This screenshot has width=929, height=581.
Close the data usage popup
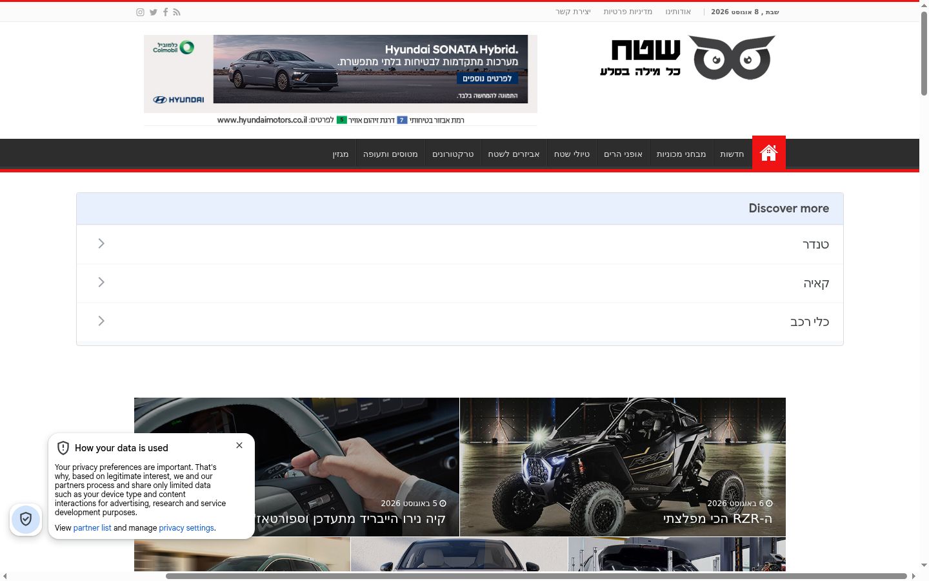pyautogui.click(x=239, y=445)
